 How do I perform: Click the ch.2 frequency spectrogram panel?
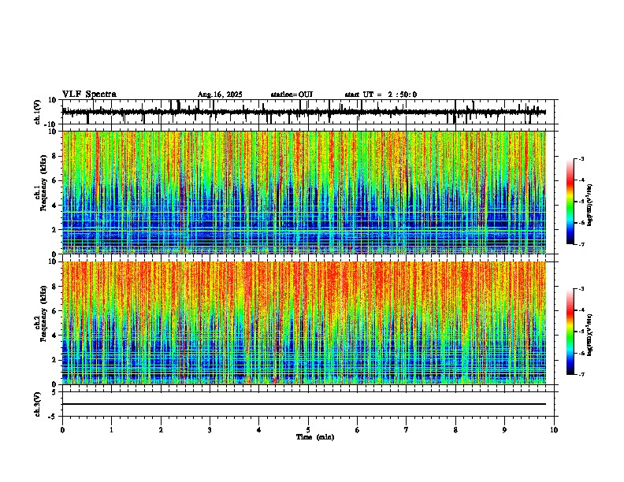(304, 323)
